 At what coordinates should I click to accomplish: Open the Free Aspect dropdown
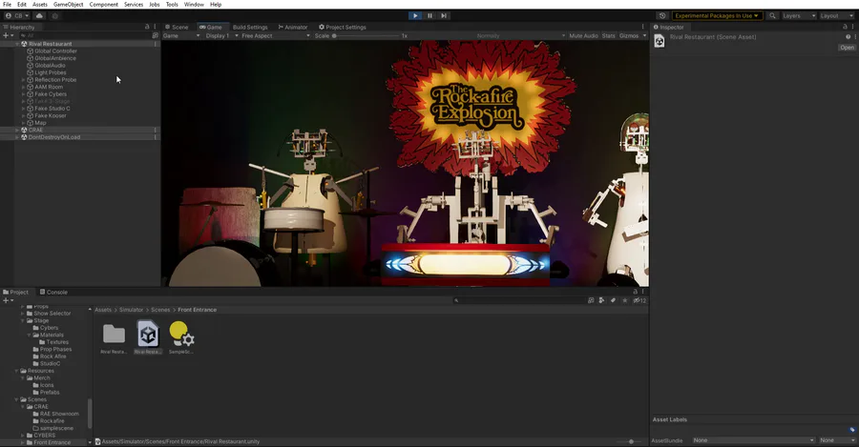275,35
